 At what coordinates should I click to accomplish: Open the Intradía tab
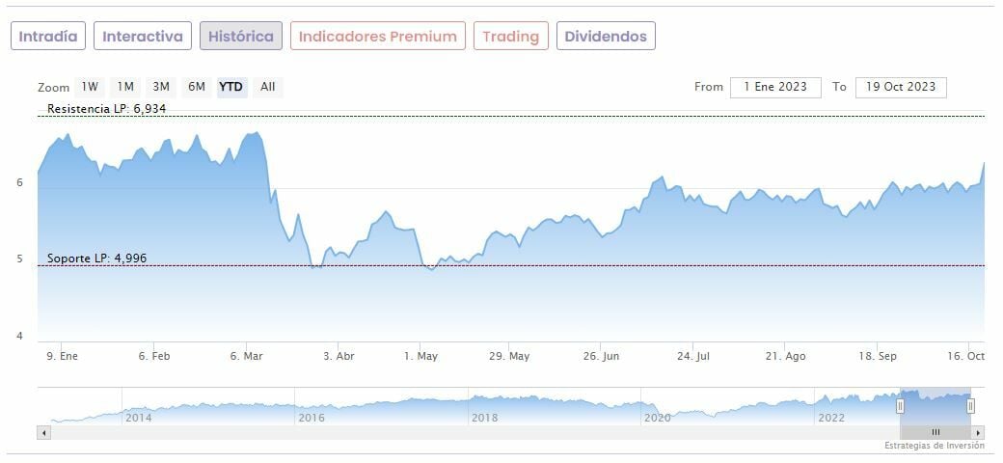48,37
